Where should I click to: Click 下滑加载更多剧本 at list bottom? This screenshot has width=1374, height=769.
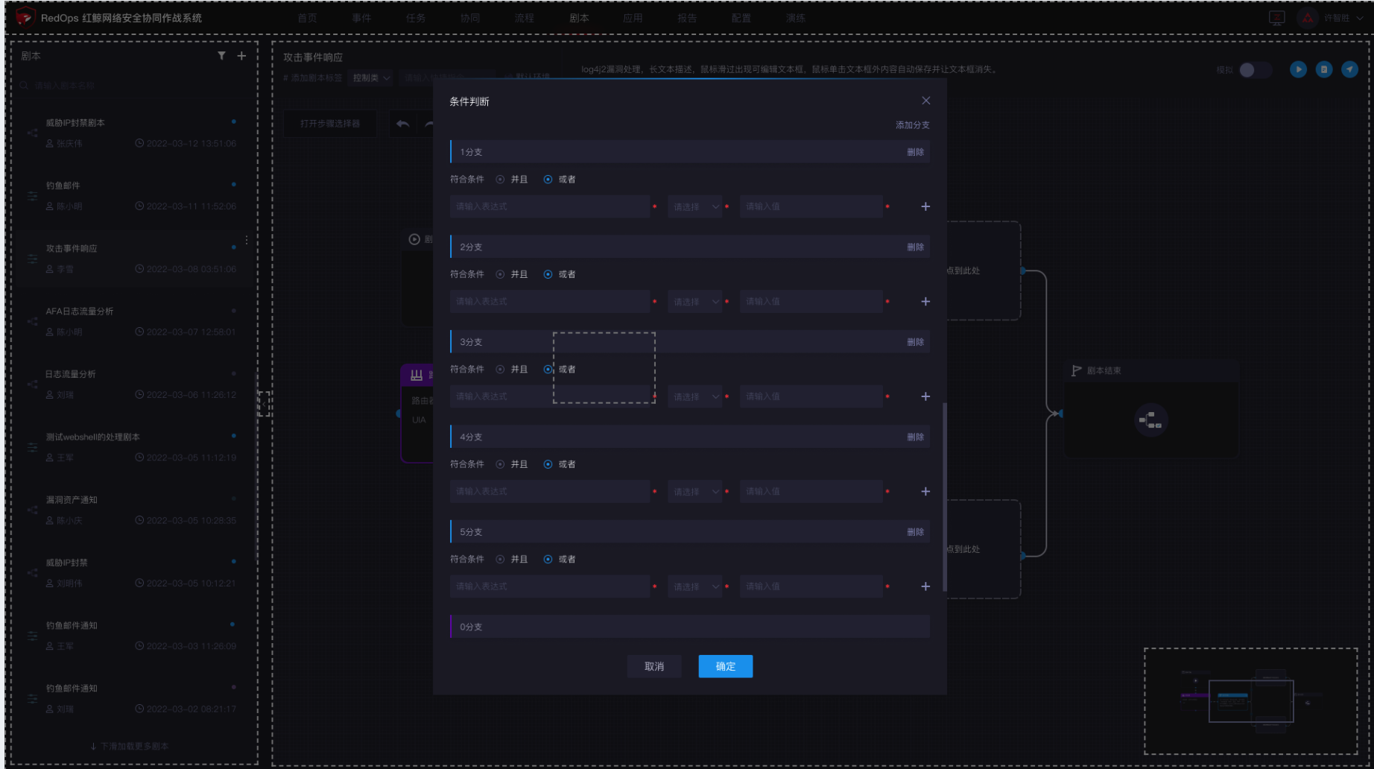pos(129,746)
